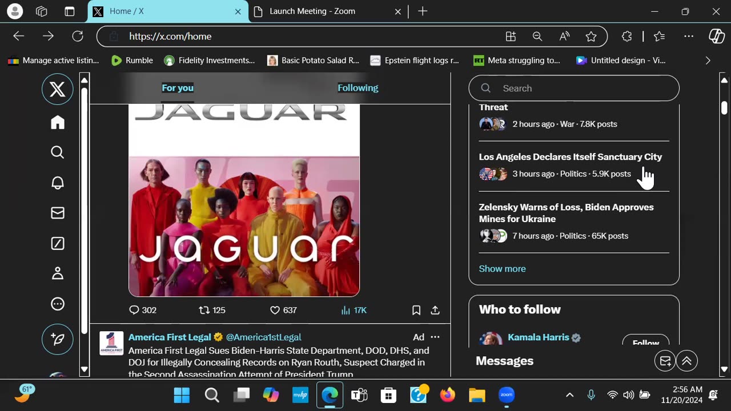Open the browser Workspaces icon
This screenshot has height=411, width=731.
click(42, 11)
